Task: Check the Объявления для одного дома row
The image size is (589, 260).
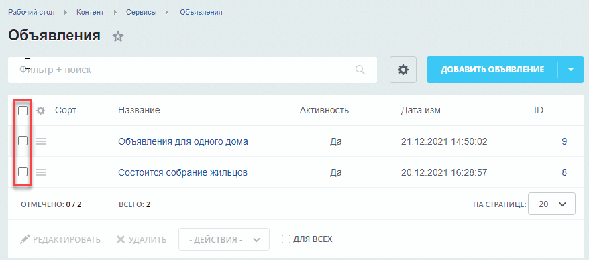Action: click(x=23, y=141)
